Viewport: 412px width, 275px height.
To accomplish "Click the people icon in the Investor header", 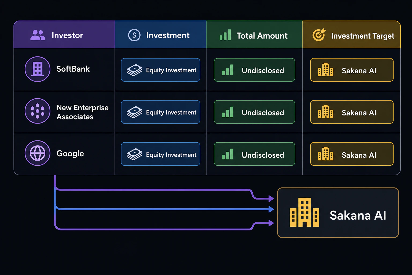I will pyautogui.click(x=38, y=35).
